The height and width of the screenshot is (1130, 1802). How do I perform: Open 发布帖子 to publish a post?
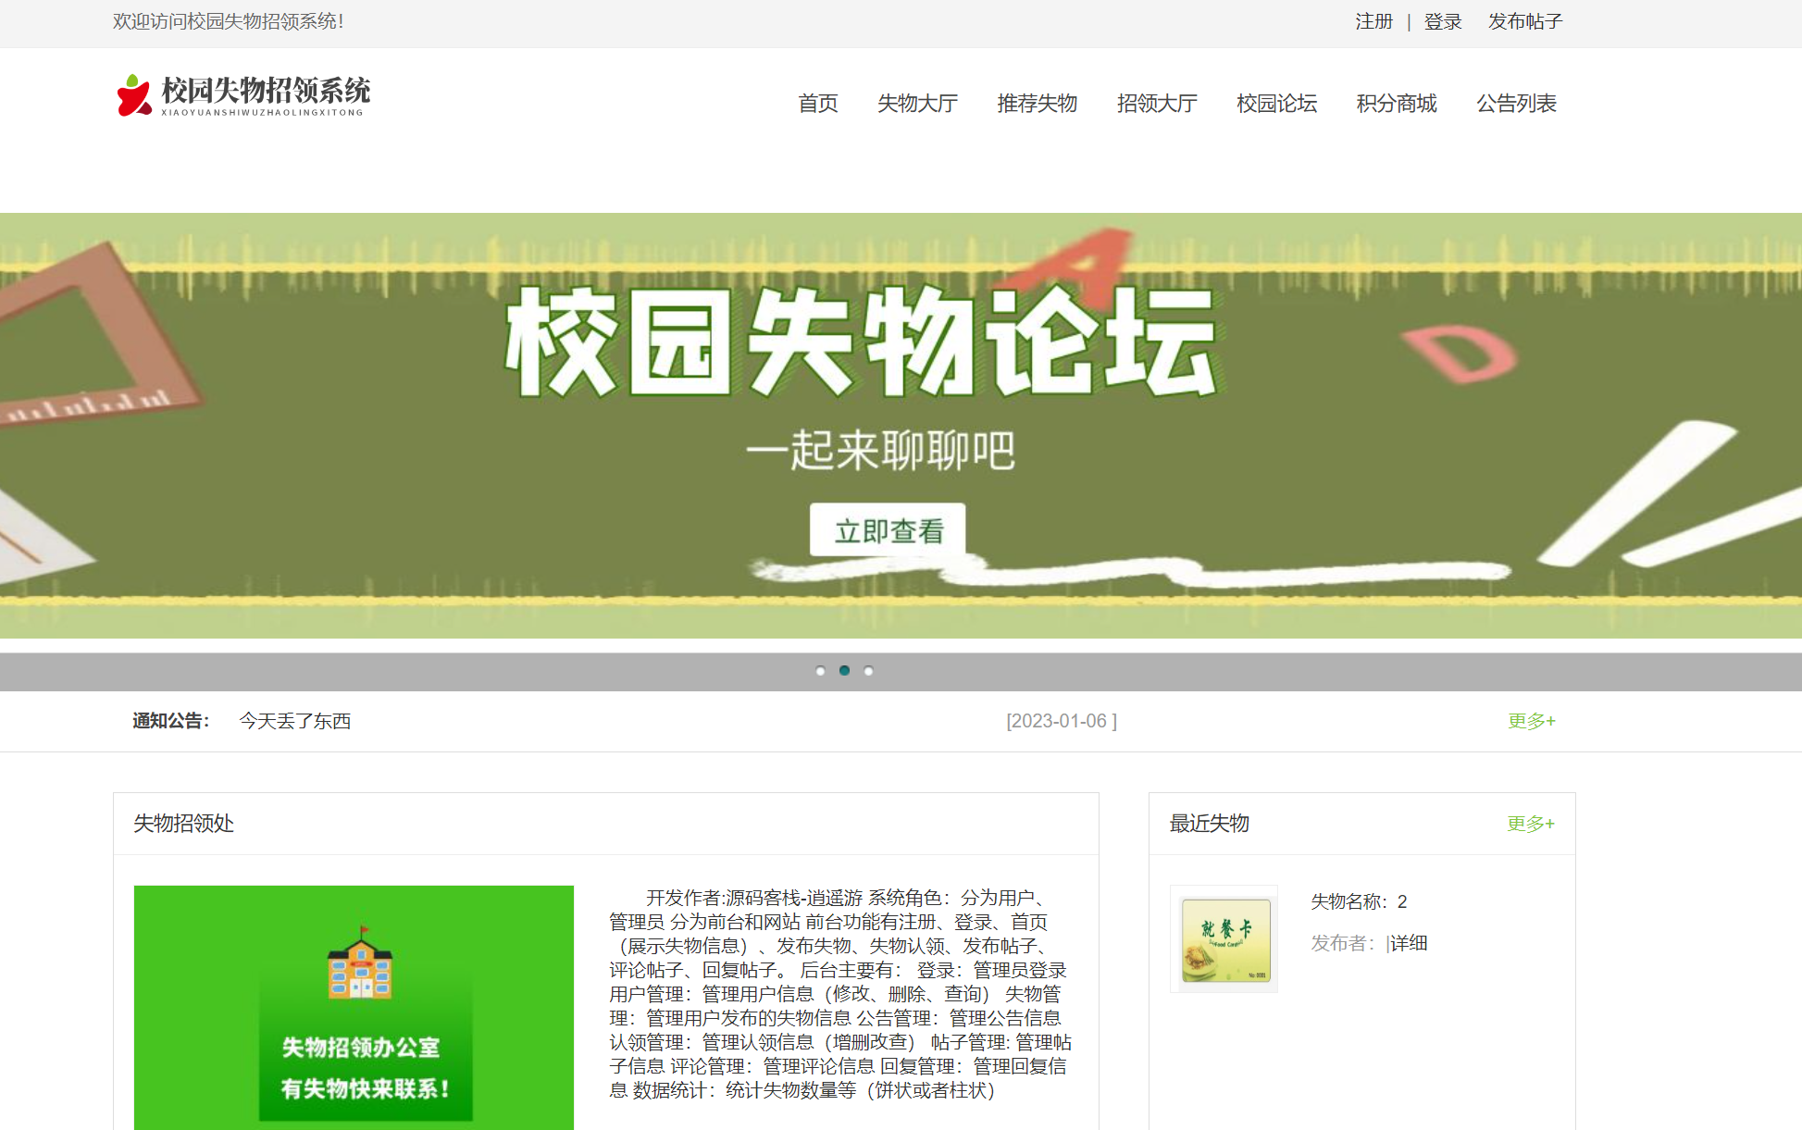click(1524, 21)
